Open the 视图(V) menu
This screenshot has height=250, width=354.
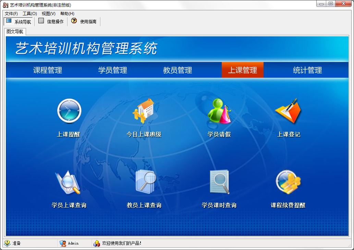coord(49,14)
